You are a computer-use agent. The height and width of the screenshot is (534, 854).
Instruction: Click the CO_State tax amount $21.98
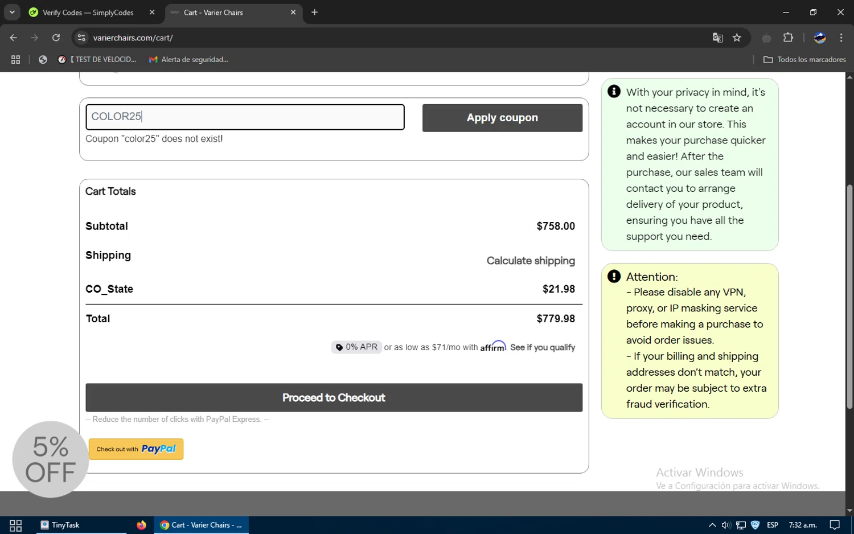pyautogui.click(x=559, y=289)
